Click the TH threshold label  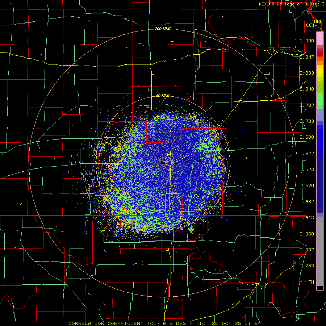coord(311,282)
